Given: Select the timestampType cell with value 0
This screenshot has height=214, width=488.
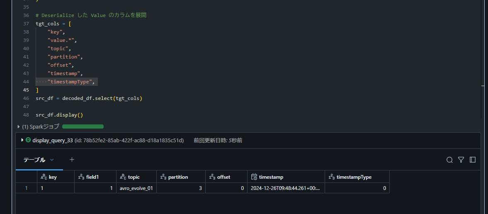Looking at the screenshot, I should tap(357, 188).
